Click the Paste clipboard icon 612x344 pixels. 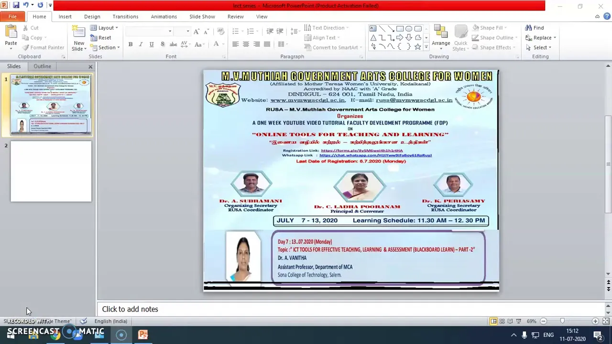[x=11, y=32]
